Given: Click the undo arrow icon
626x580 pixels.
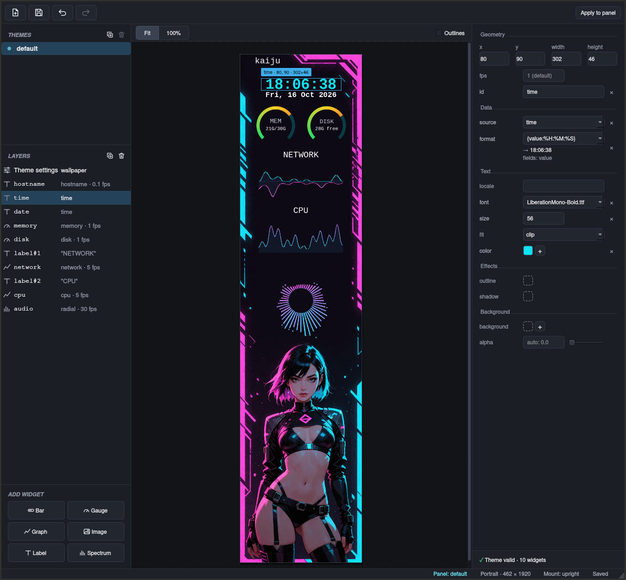Looking at the screenshot, I should pos(62,13).
